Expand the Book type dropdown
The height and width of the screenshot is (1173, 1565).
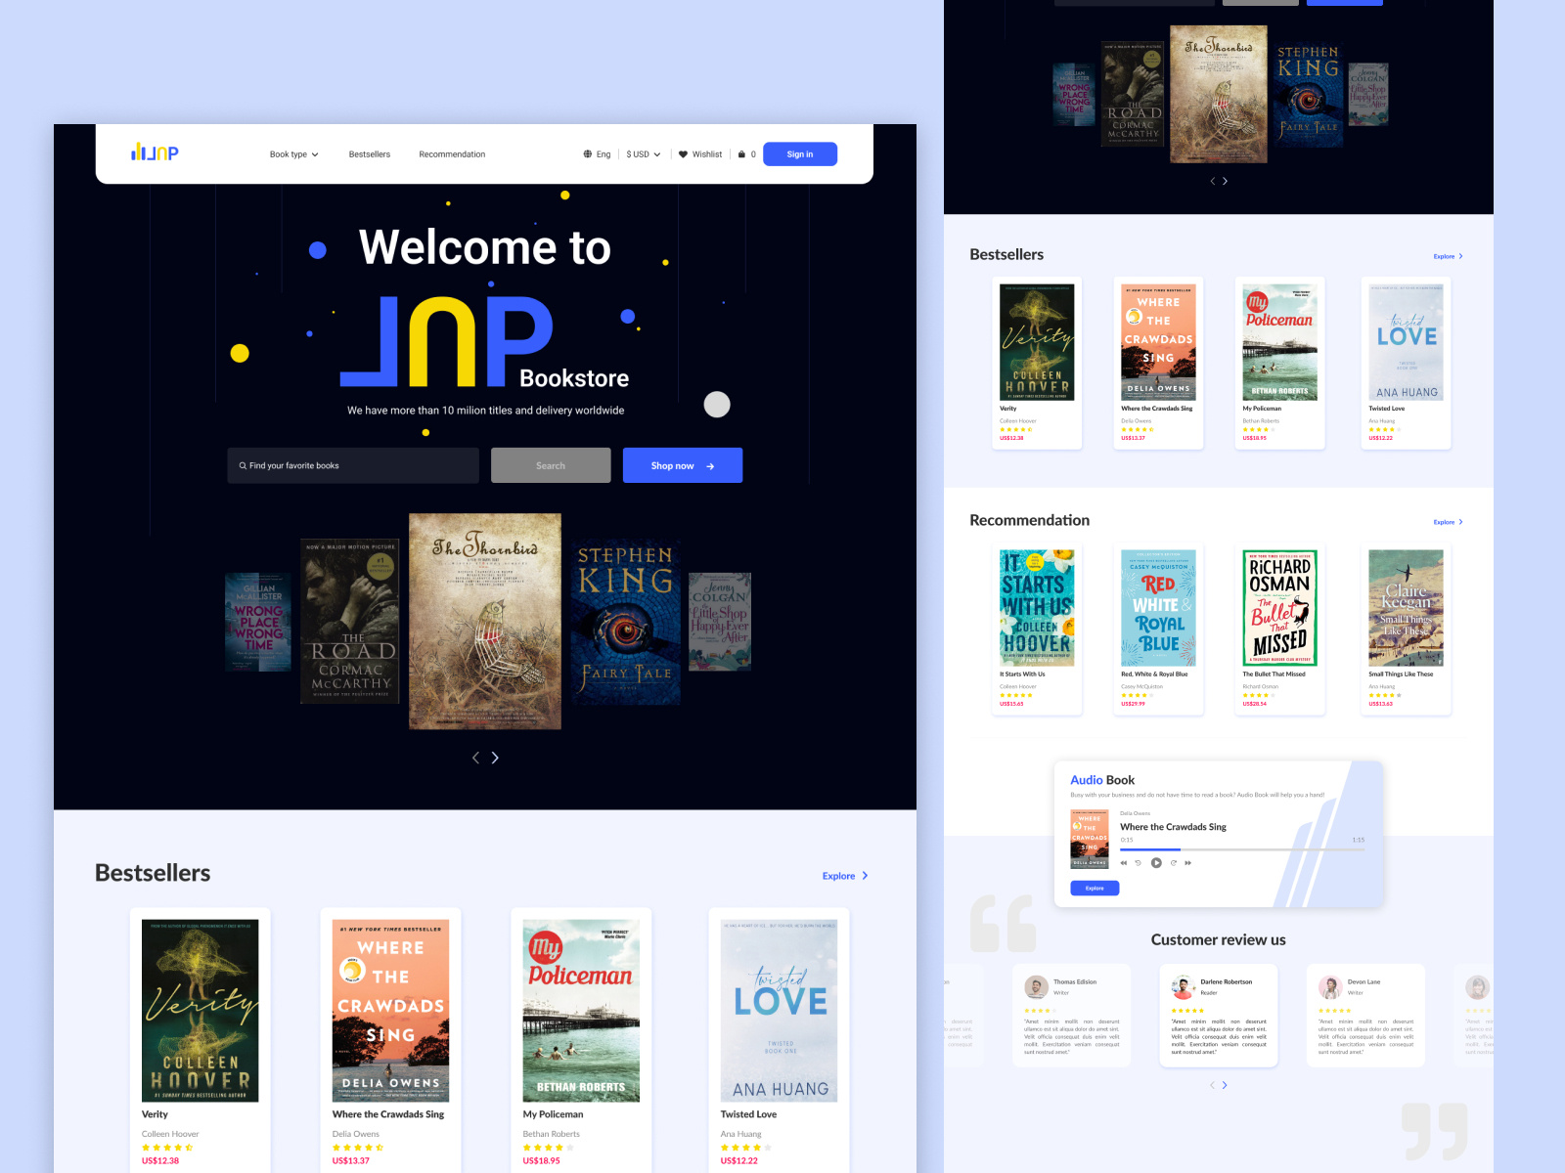293,154
